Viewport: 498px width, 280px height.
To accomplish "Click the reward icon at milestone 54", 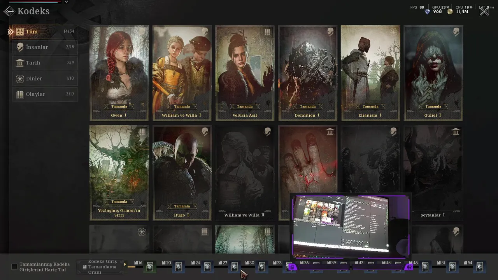I will (x=480, y=267).
